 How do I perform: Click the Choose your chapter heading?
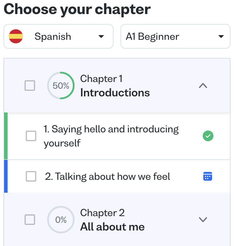coord(77,9)
